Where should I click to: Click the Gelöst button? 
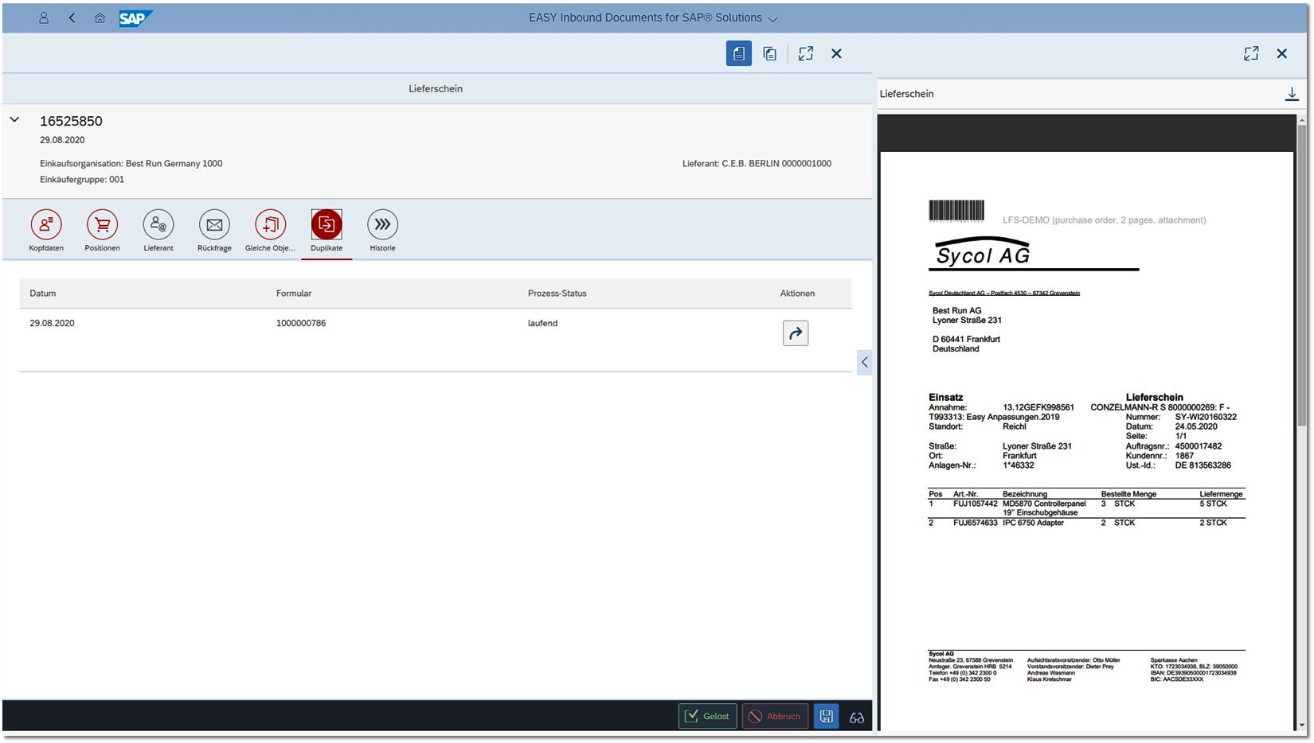[x=708, y=716]
